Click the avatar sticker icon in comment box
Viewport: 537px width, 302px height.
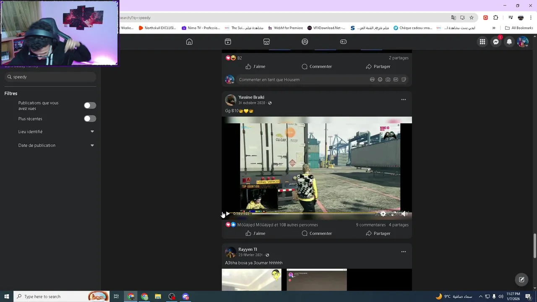click(372, 79)
